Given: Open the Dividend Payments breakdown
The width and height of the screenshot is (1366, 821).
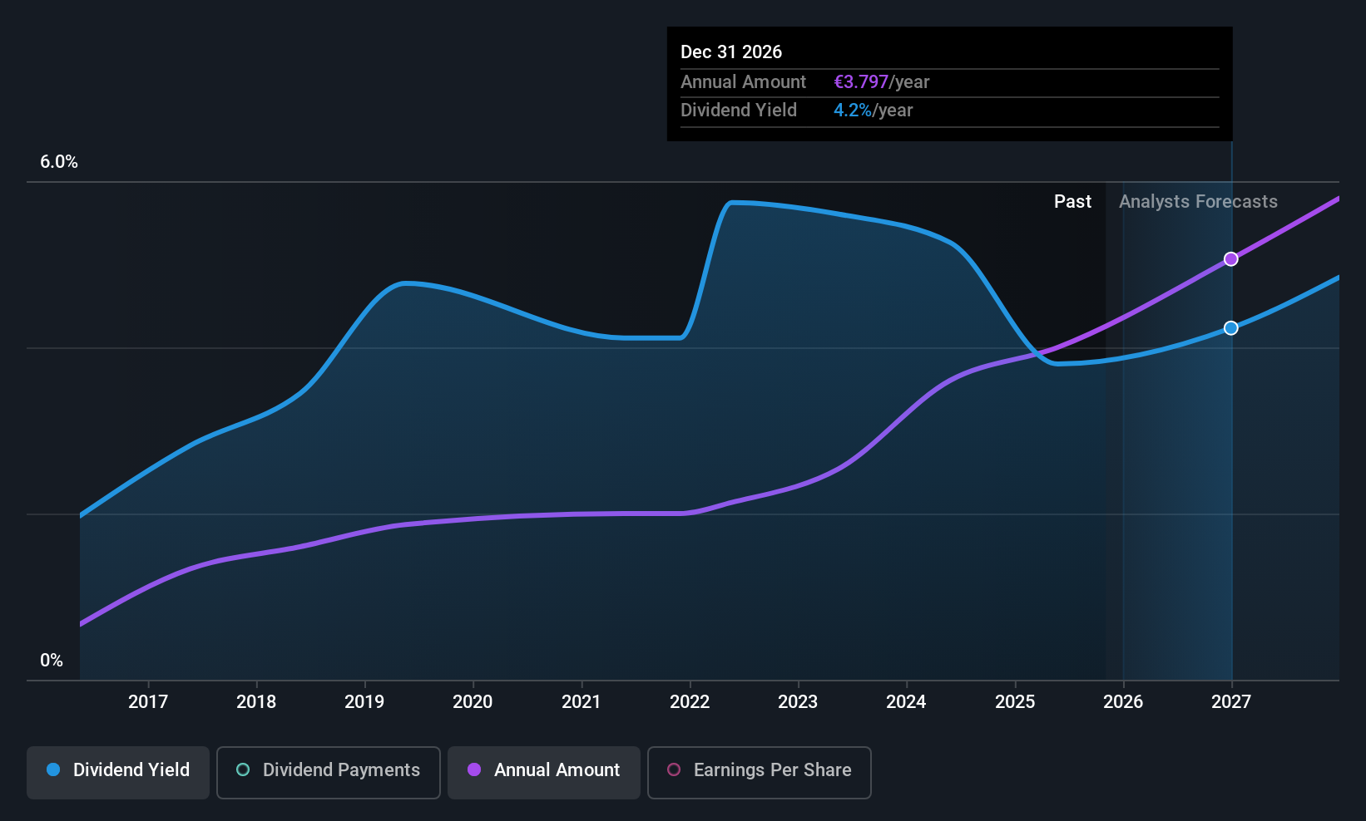Looking at the screenshot, I should point(328,772).
